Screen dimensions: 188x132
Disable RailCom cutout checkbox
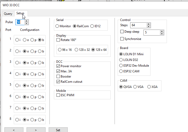pos(58,82)
